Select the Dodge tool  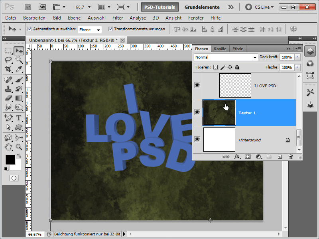(19, 107)
